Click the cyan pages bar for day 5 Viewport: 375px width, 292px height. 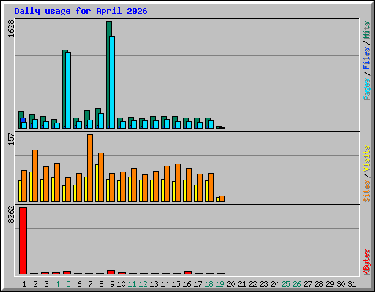click(x=68, y=91)
